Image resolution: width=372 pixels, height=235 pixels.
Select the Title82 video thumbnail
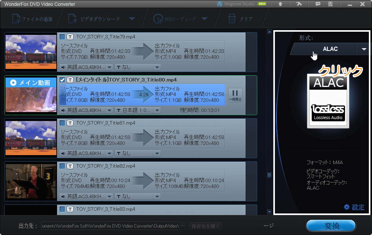(x=31, y=181)
